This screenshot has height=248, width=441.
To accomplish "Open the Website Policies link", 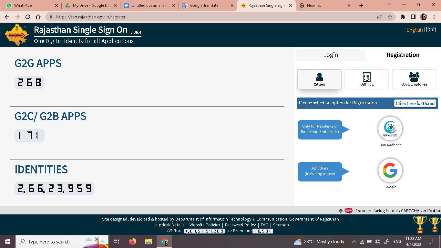I will pos(205,225).
